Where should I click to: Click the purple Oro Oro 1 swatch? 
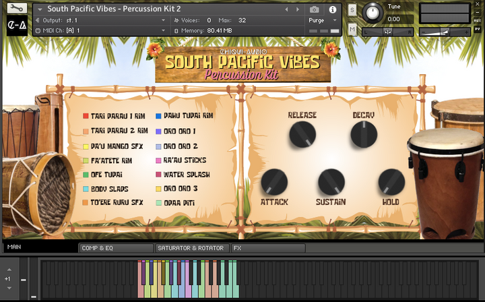(158, 131)
